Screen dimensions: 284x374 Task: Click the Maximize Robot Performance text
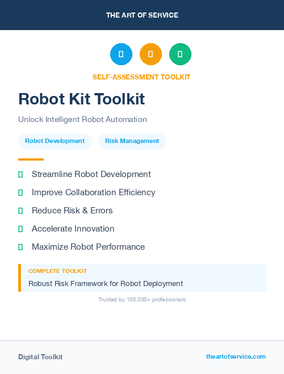(x=88, y=247)
